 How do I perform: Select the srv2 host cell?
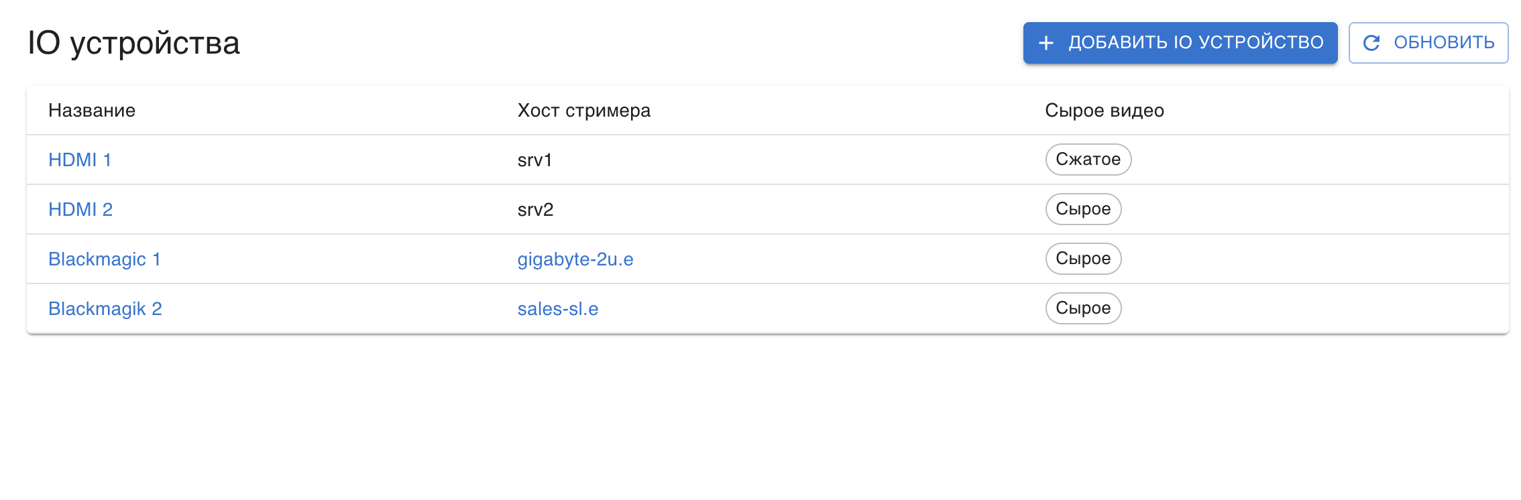pos(534,209)
